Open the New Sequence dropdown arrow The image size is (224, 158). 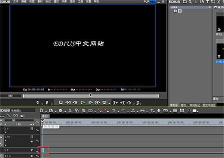(46, 112)
